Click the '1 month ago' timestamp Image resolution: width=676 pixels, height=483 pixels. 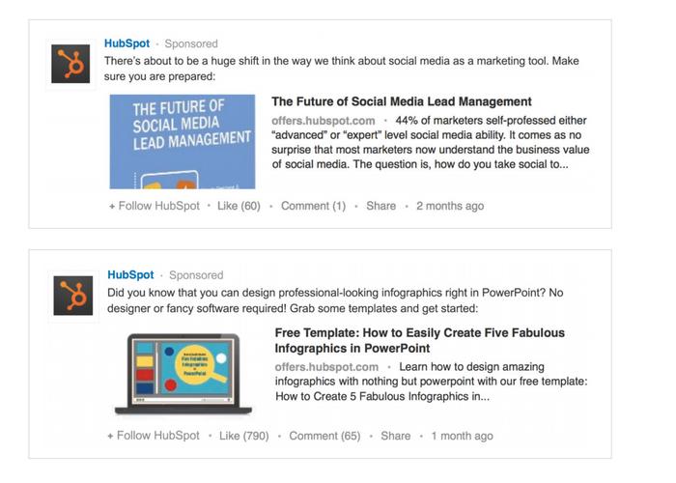click(463, 436)
